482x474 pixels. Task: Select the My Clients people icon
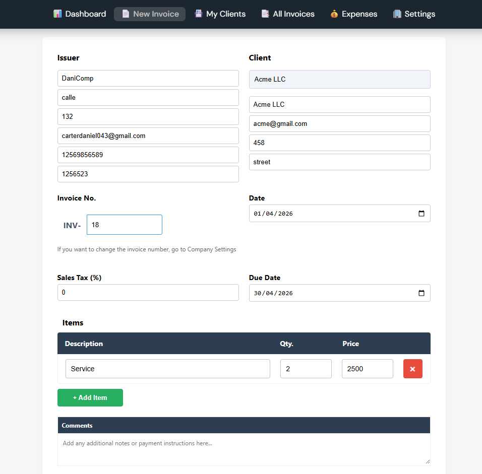point(198,14)
